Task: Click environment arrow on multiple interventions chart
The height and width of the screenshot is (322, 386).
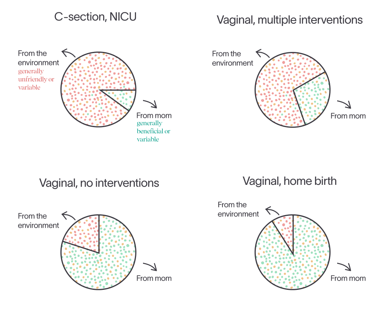Action: 263,53
